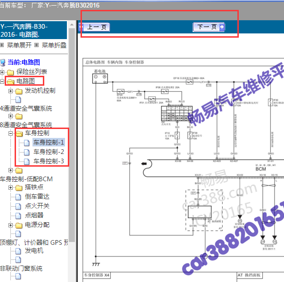The image size is (284, 282).
Task: Click the page icon above 顶棚灯 entry
Action: [x=18, y=234]
